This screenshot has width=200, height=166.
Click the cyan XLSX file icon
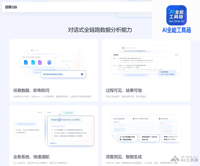[x=33, y=62]
